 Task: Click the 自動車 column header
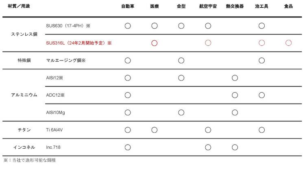coord(128,8)
